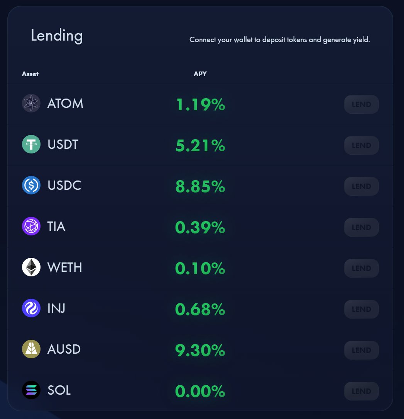The height and width of the screenshot is (419, 404).
Task: Select the INJ swirl icon
Action: click(x=31, y=308)
